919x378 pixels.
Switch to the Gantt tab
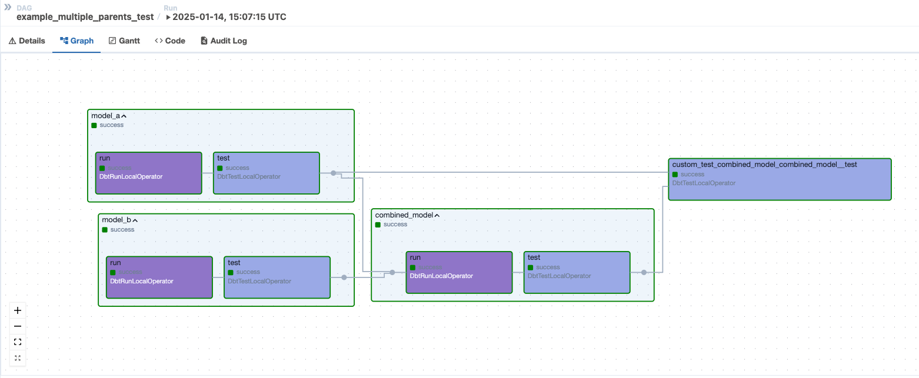click(x=124, y=41)
